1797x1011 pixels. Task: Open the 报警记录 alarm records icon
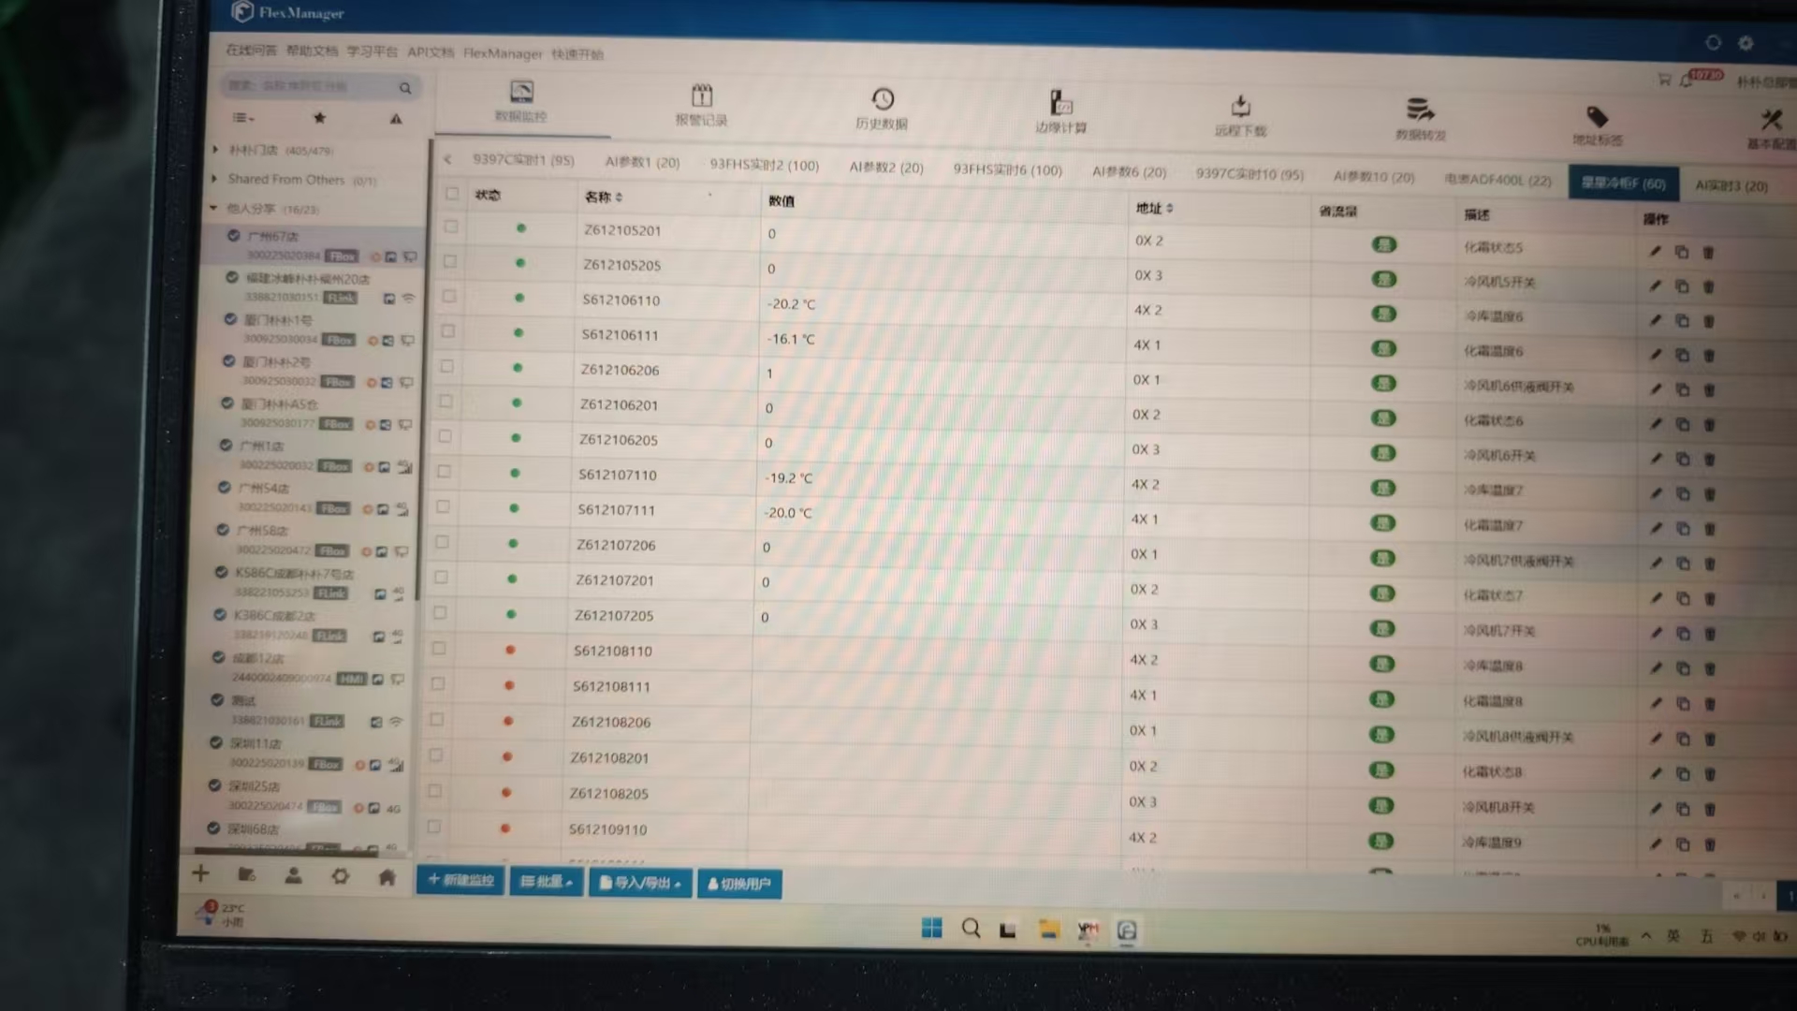[x=701, y=105]
